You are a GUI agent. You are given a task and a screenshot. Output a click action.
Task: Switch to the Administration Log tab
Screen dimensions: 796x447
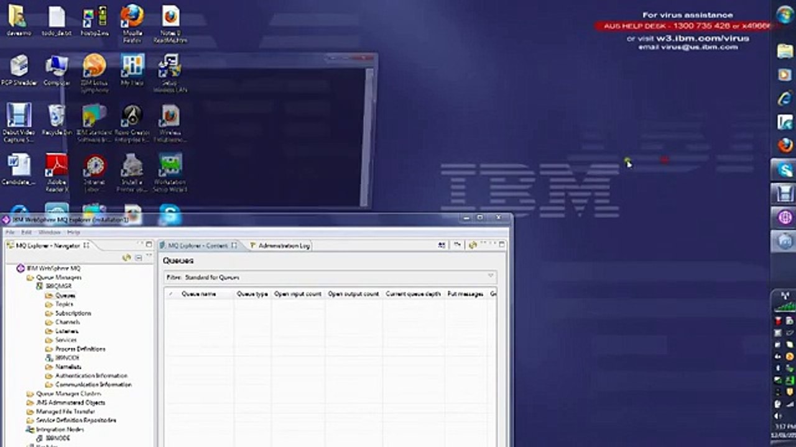[280, 246]
